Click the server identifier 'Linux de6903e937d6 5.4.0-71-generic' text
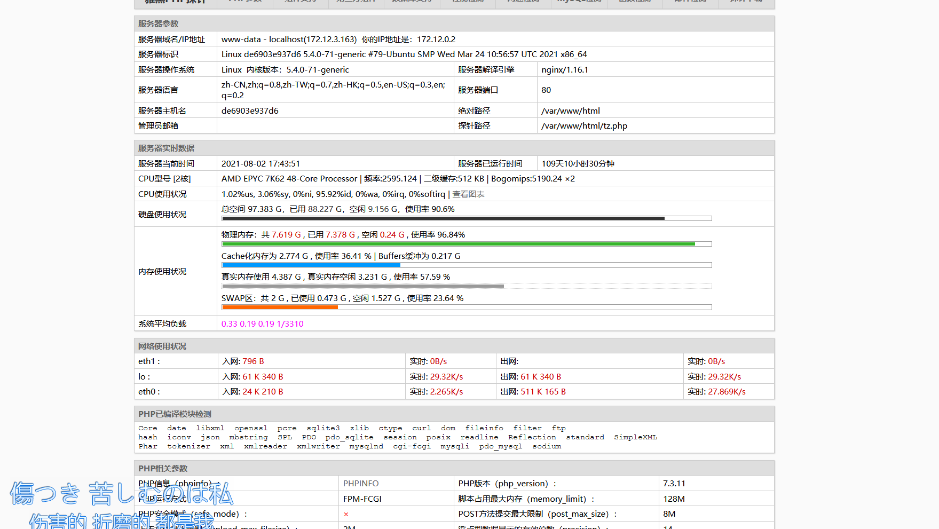939x529 pixels. click(294, 54)
